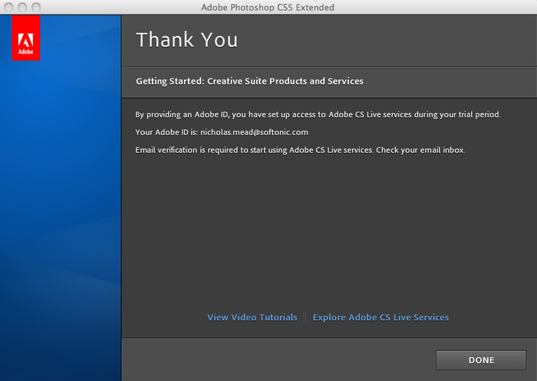
Task: Click the 'Thank You' heading text
Action: [x=186, y=39]
